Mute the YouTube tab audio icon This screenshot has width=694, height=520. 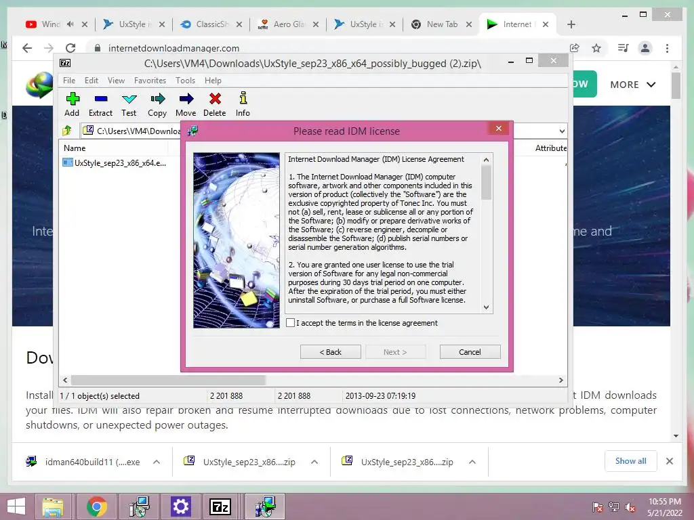[x=70, y=24]
